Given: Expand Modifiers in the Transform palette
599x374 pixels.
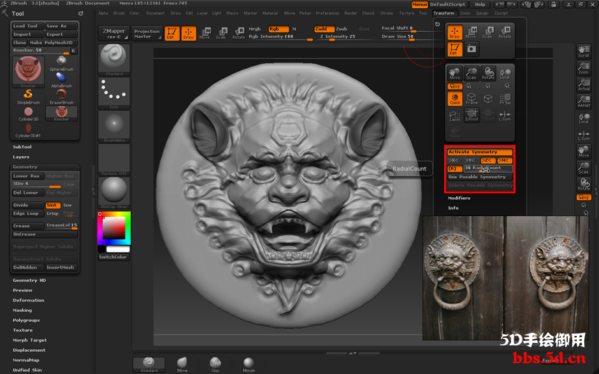Looking at the screenshot, I should click(x=459, y=198).
